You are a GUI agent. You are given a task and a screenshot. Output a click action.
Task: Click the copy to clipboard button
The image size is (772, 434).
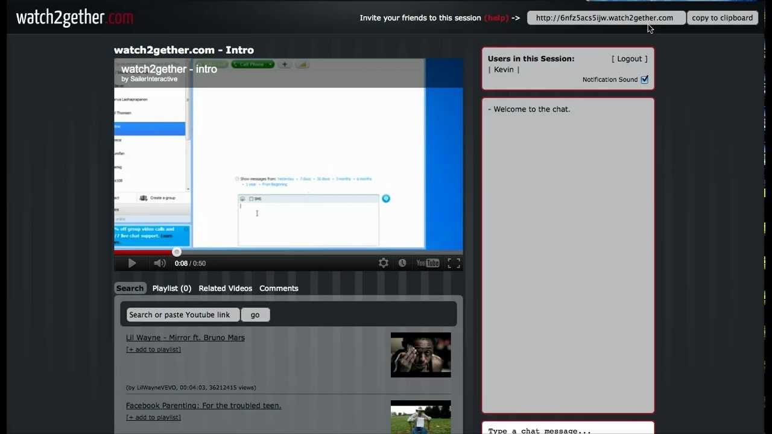(x=722, y=17)
